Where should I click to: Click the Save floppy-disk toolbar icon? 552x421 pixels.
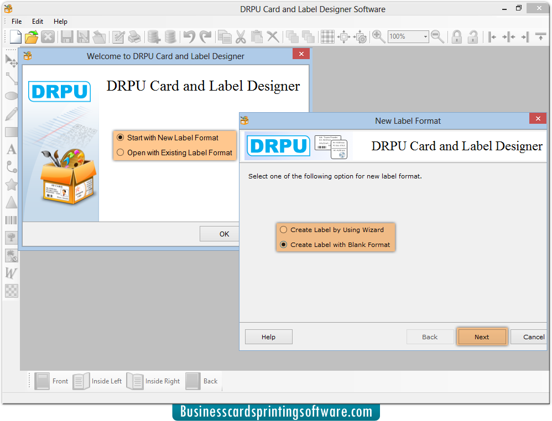[x=67, y=36]
